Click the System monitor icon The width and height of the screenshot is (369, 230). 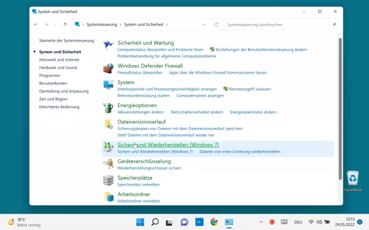pyautogui.click(x=108, y=85)
